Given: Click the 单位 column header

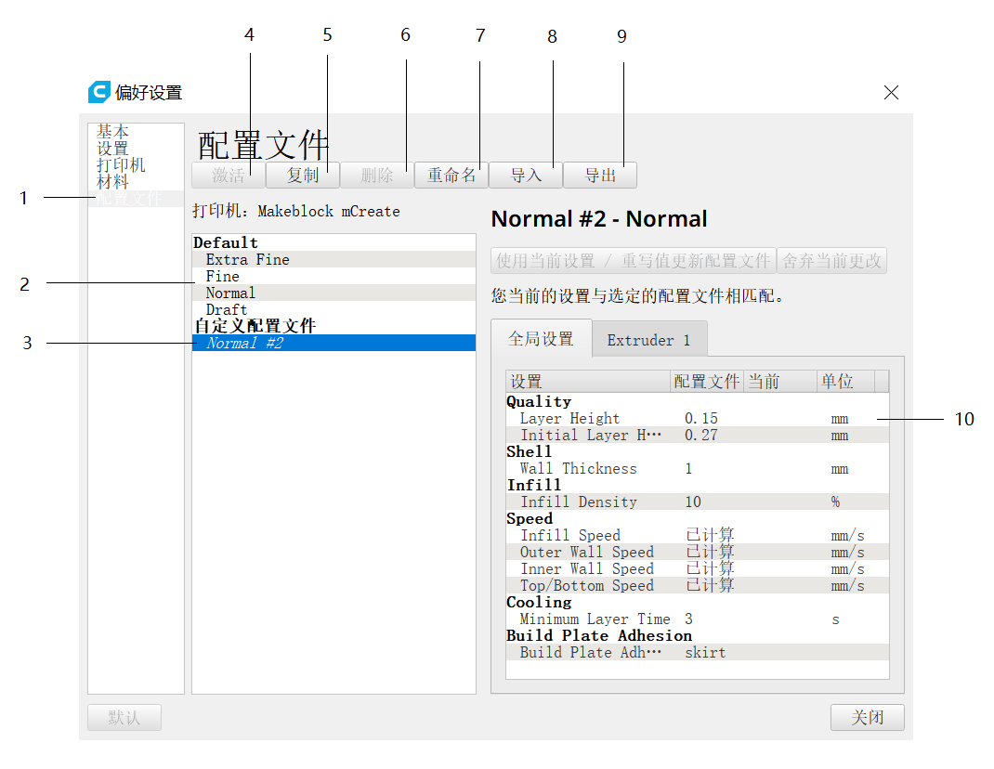Looking at the screenshot, I should (x=845, y=382).
